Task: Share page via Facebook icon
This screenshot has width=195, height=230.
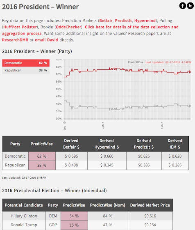Action: (x=183, y=6)
